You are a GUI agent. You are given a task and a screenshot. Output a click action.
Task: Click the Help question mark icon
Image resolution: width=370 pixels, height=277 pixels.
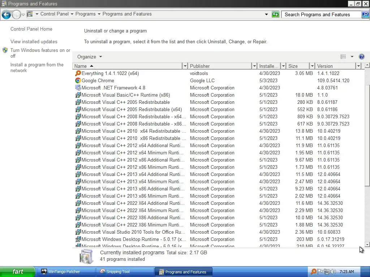tap(361, 57)
